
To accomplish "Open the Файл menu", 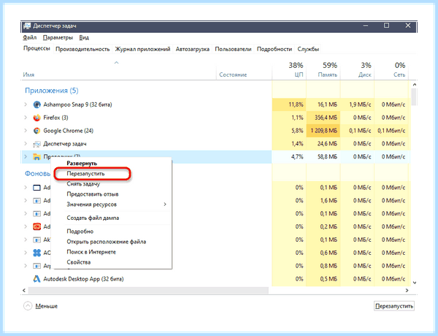I will click(x=30, y=37).
